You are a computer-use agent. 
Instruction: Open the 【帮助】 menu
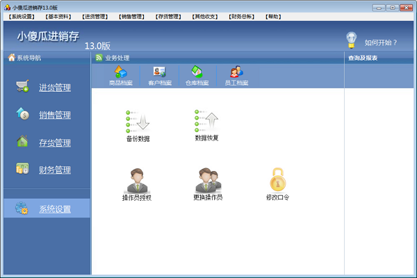(273, 17)
